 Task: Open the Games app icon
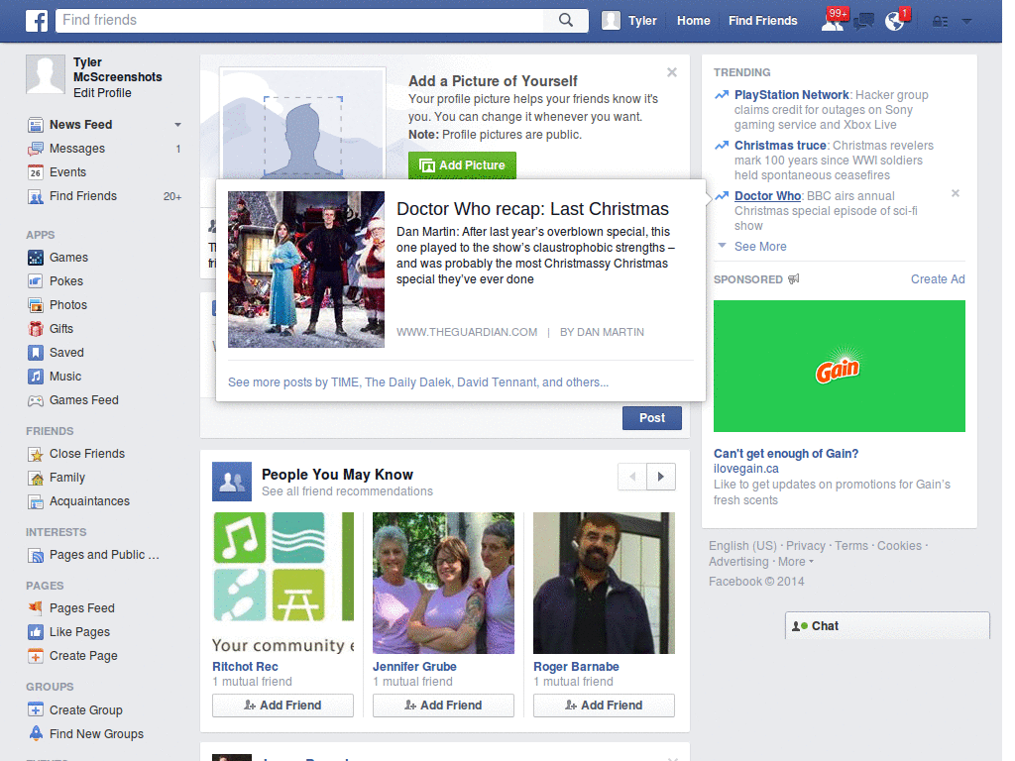36,258
